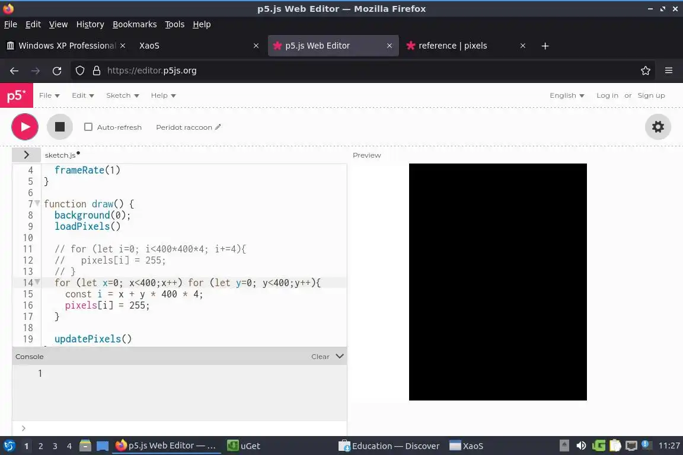Stop the running sketch
The height and width of the screenshot is (455, 683).
coord(60,127)
